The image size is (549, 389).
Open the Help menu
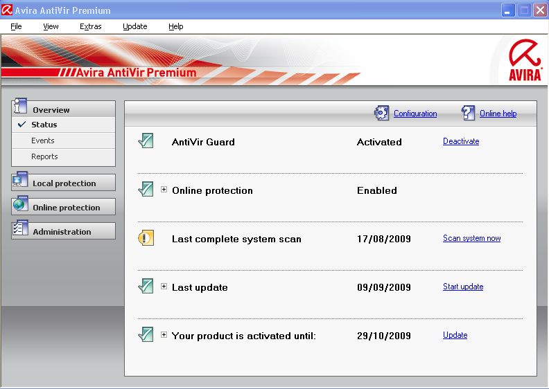[176, 26]
